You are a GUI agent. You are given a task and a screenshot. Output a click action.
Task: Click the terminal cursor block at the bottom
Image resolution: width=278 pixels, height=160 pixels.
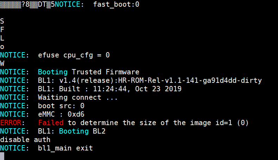click(x=2, y=156)
